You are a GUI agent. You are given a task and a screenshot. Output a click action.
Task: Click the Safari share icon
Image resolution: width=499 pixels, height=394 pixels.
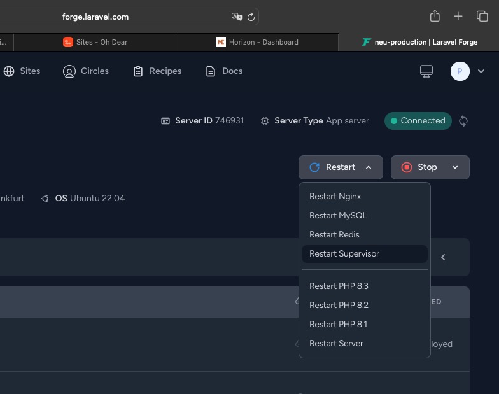(435, 17)
